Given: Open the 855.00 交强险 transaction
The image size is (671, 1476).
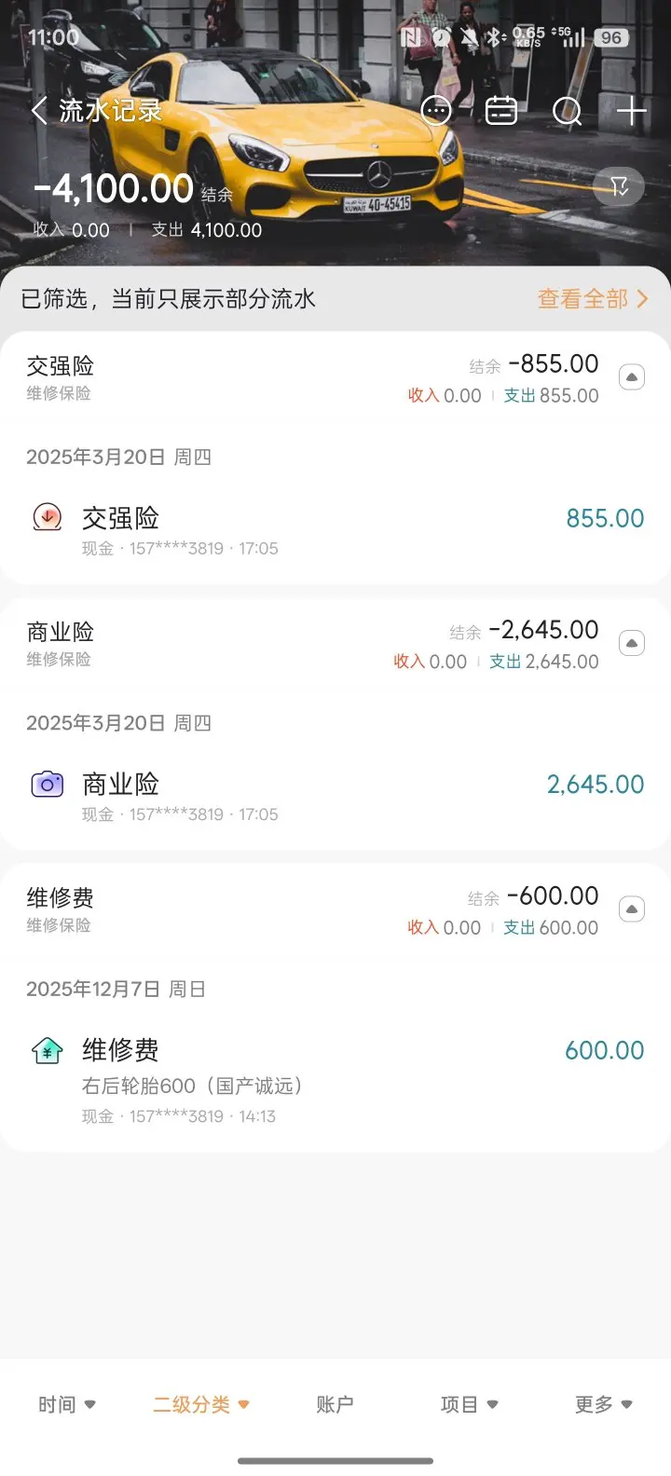Looking at the screenshot, I should tap(335, 529).
